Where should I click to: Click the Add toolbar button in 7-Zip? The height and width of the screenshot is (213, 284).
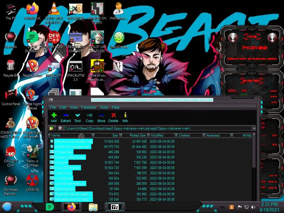tap(54, 118)
